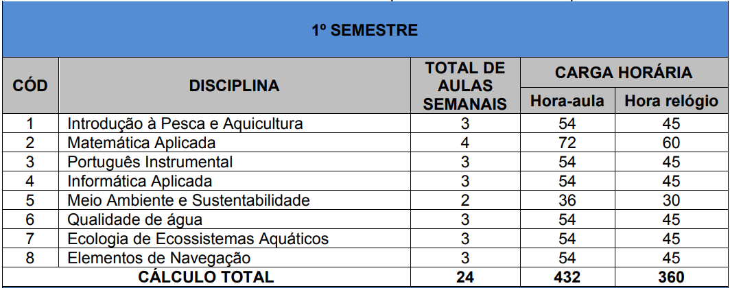Image resolution: width=730 pixels, height=288 pixels.
Task: Click the "Elementos de Navegação" discipline
Action: (158, 258)
